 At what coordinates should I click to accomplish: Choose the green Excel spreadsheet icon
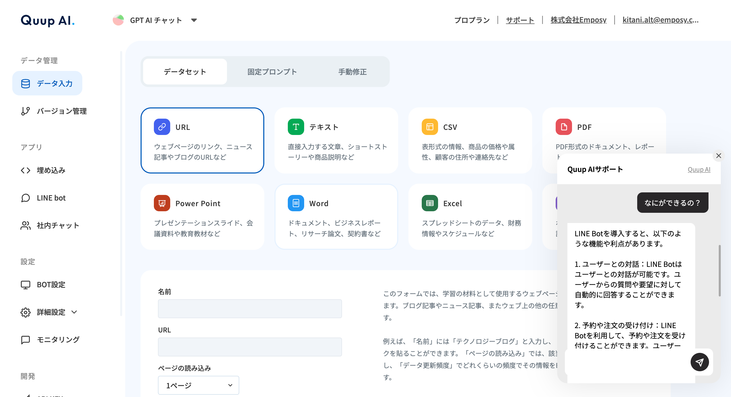(430, 203)
